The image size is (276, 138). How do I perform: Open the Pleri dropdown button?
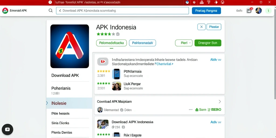pos(184,43)
